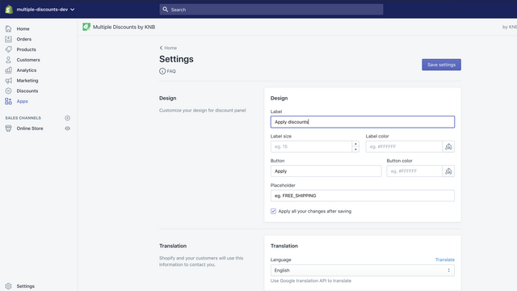View Online Store with eye icon
The width and height of the screenshot is (517, 291).
[x=67, y=129]
